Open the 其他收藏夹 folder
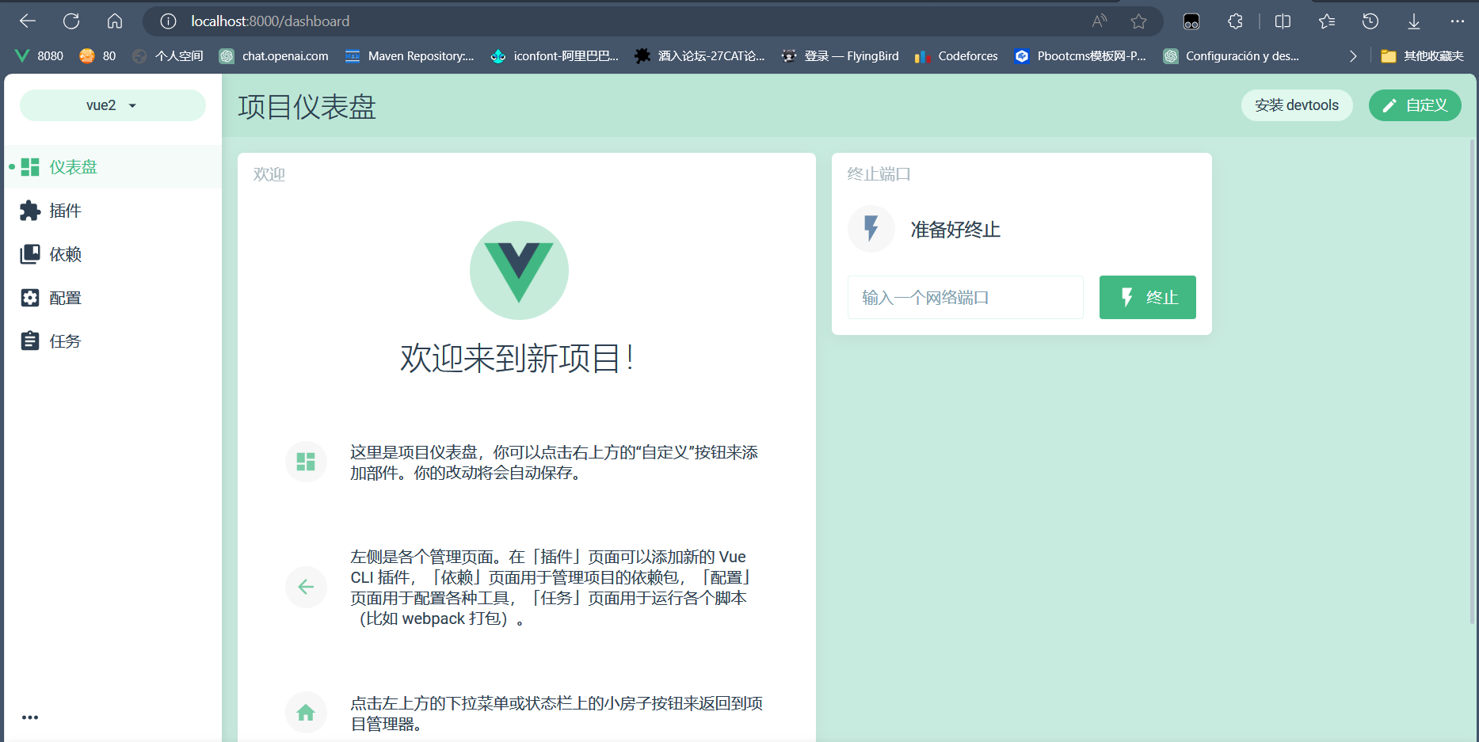Image resolution: width=1479 pixels, height=742 pixels. pos(1422,56)
